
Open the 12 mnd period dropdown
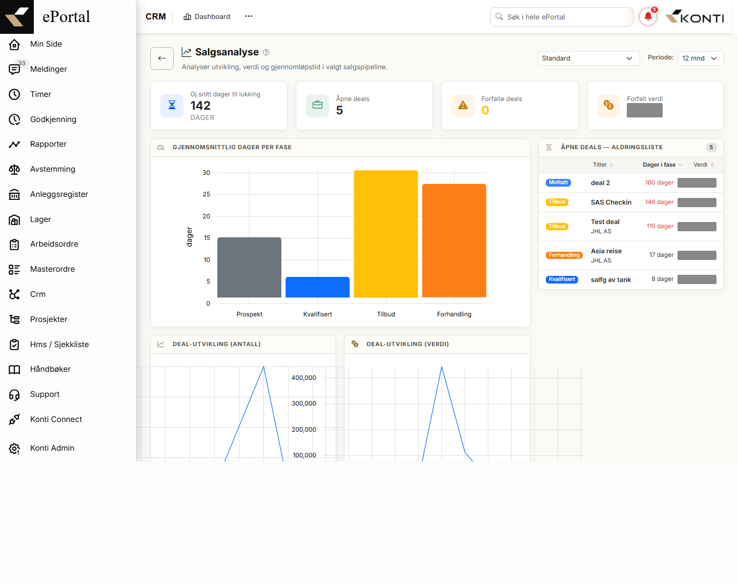tap(701, 58)
